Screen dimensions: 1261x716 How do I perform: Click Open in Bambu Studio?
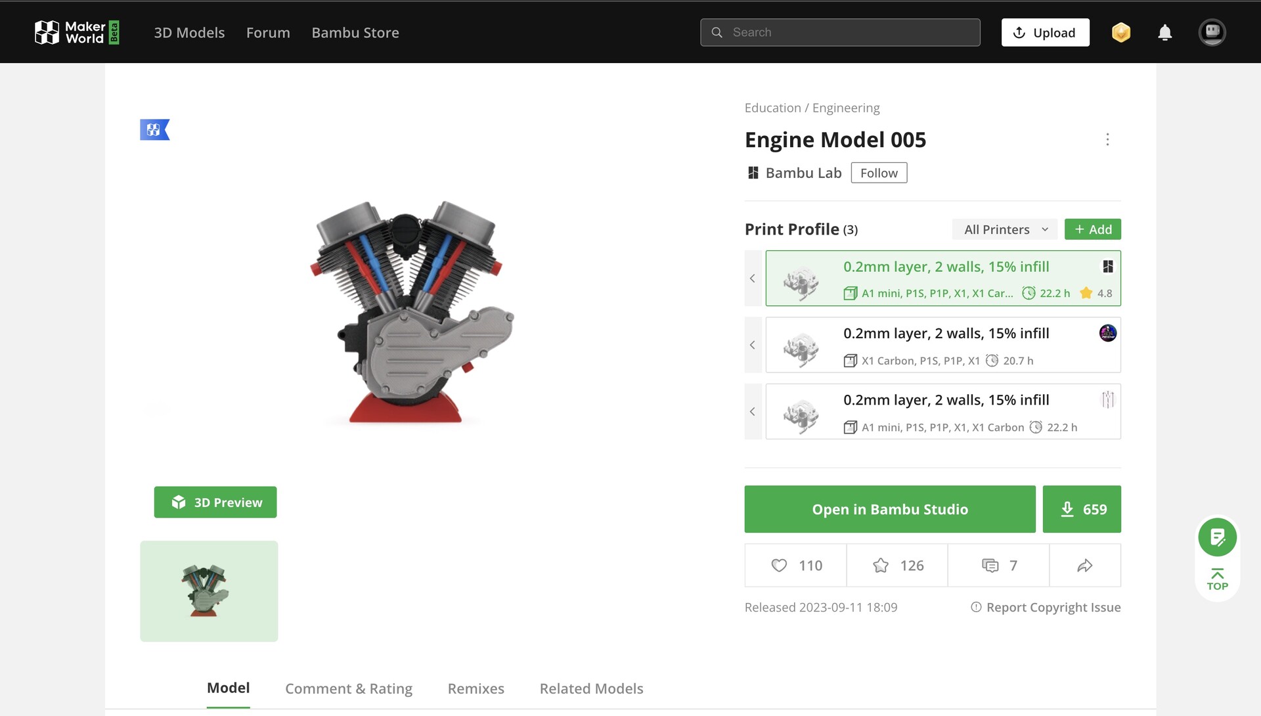coord(890,509)
